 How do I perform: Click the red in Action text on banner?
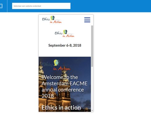point(62,68)
